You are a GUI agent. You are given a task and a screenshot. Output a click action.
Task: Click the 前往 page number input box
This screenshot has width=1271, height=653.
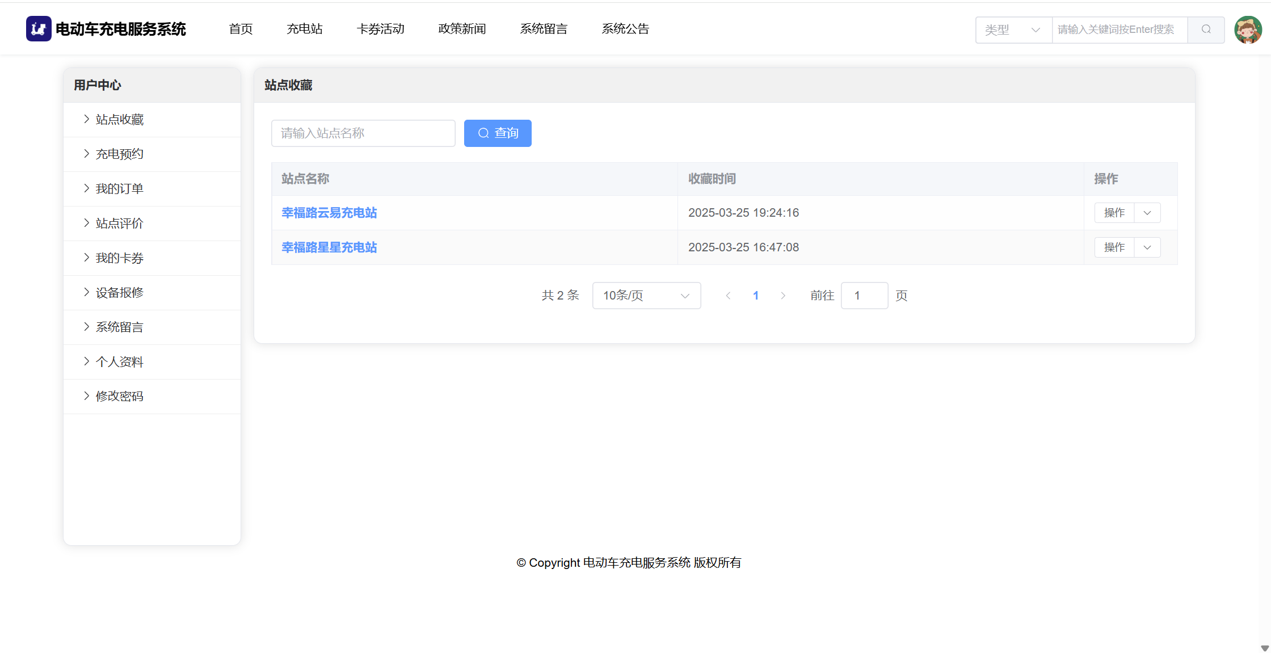point(864,296)
